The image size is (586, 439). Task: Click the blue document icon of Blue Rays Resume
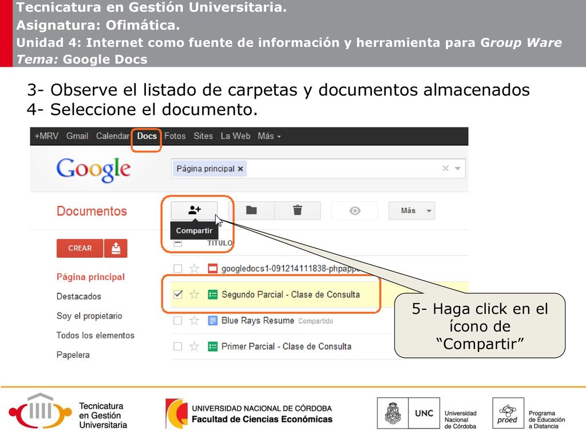click(212, 321)
